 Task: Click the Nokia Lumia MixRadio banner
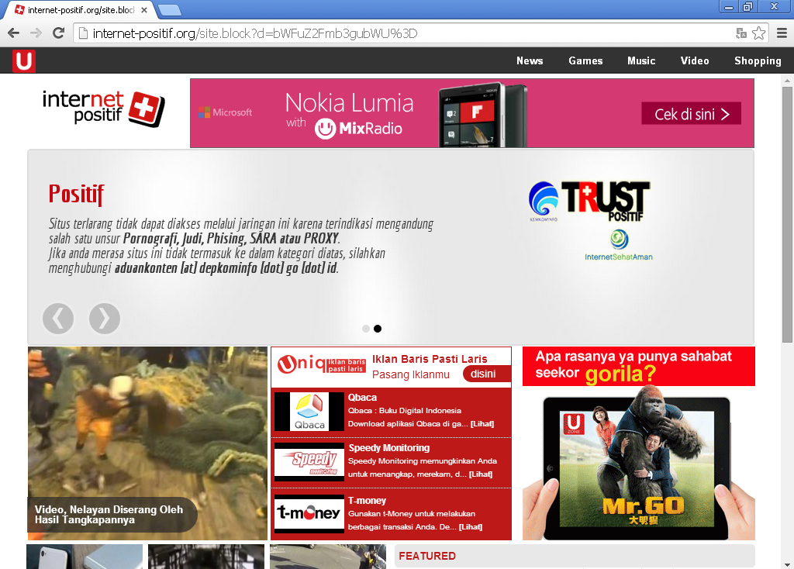coord(472,113)
